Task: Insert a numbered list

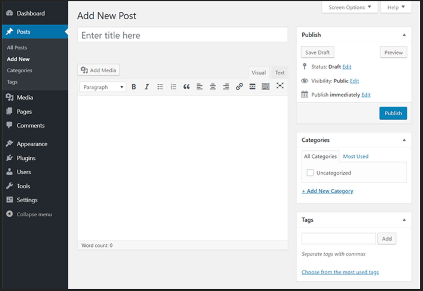Action: coord(173,87)
